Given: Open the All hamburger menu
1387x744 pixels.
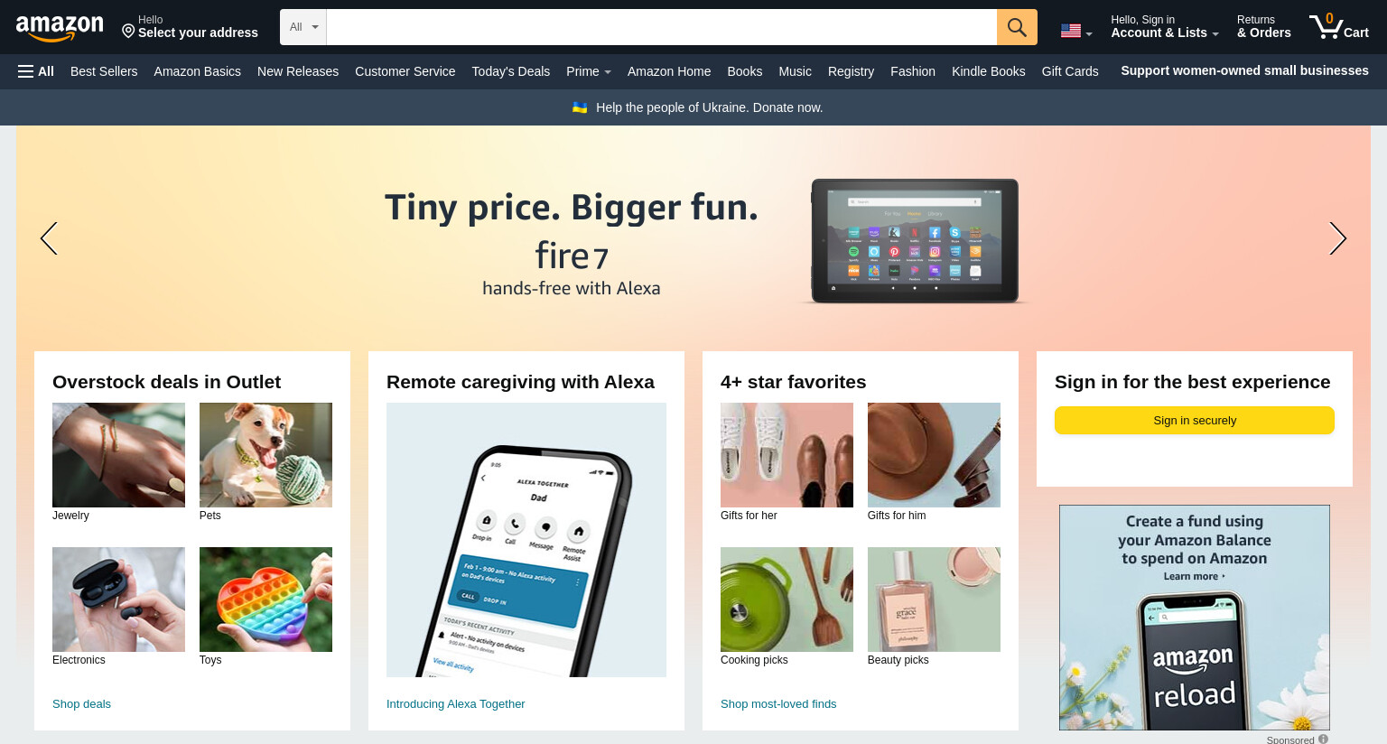Looking at the screenshot, I should pos(36,71).
